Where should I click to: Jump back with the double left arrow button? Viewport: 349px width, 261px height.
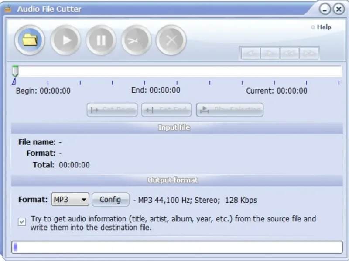(x=289, y=53)
